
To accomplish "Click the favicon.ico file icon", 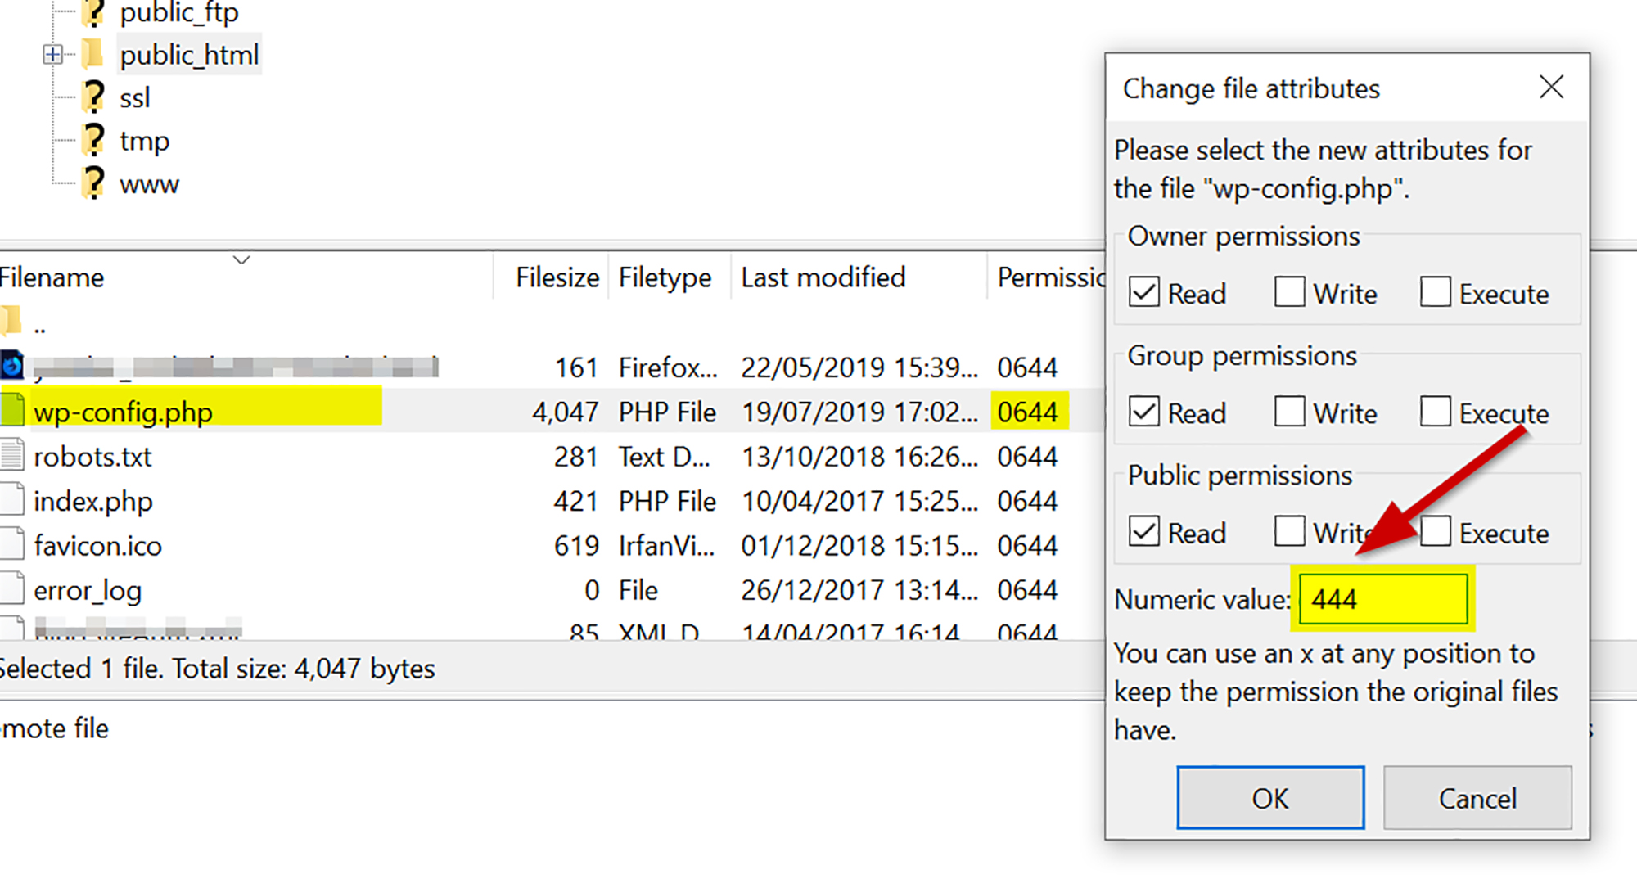I will [x=11, y=543].
